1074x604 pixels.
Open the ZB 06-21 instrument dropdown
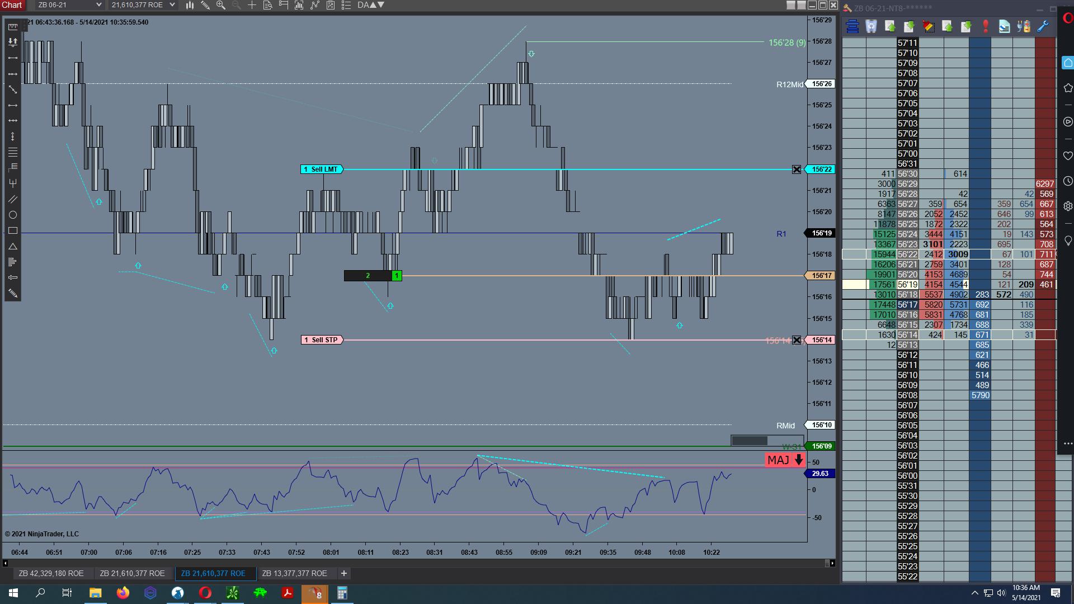(69, 5)
